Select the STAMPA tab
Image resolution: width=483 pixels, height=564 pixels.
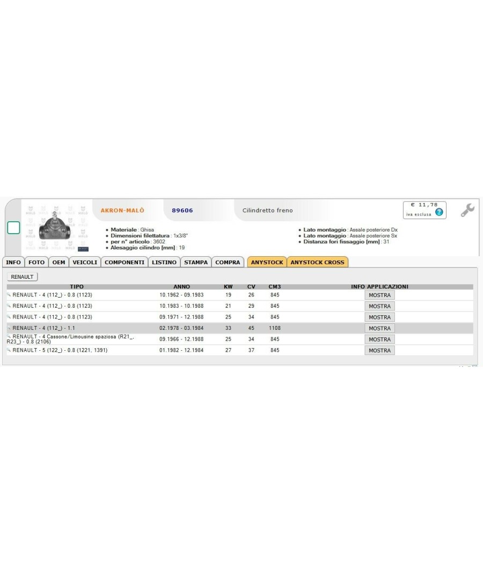(196, 262)
